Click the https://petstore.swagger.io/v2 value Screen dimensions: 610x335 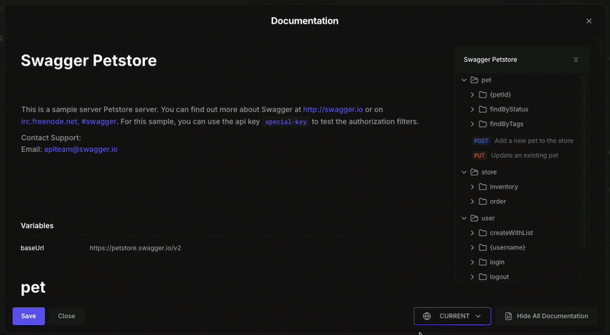point(136,248)
